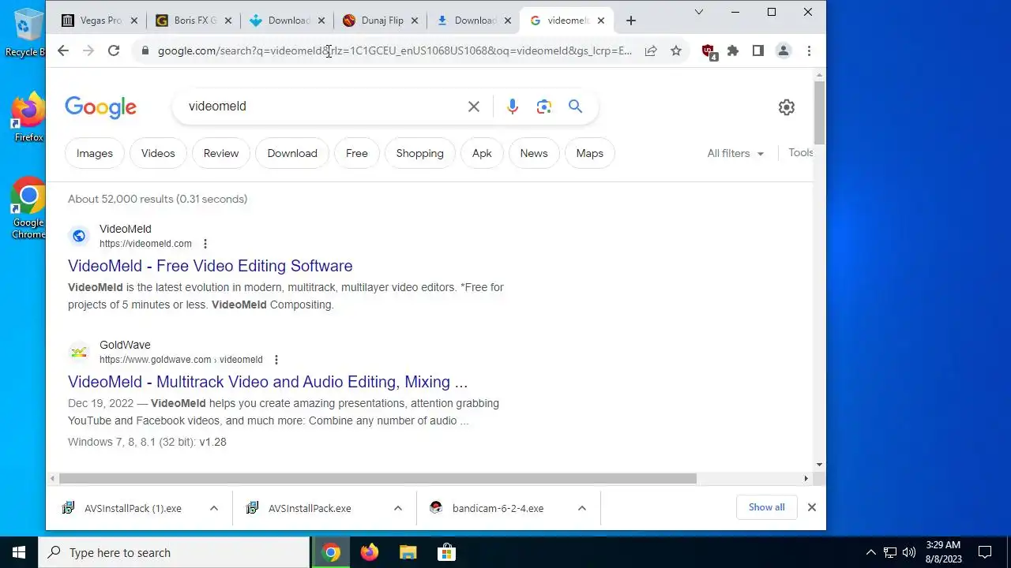Open the tab search chevron
The width and height of the screenshot is (1011, 568).
click(699, 12)
